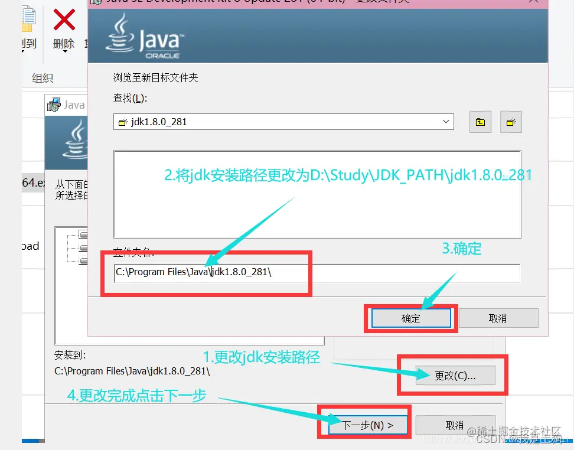
Task: Click the 更改(C)... button
Action: (x=455, y=376)
